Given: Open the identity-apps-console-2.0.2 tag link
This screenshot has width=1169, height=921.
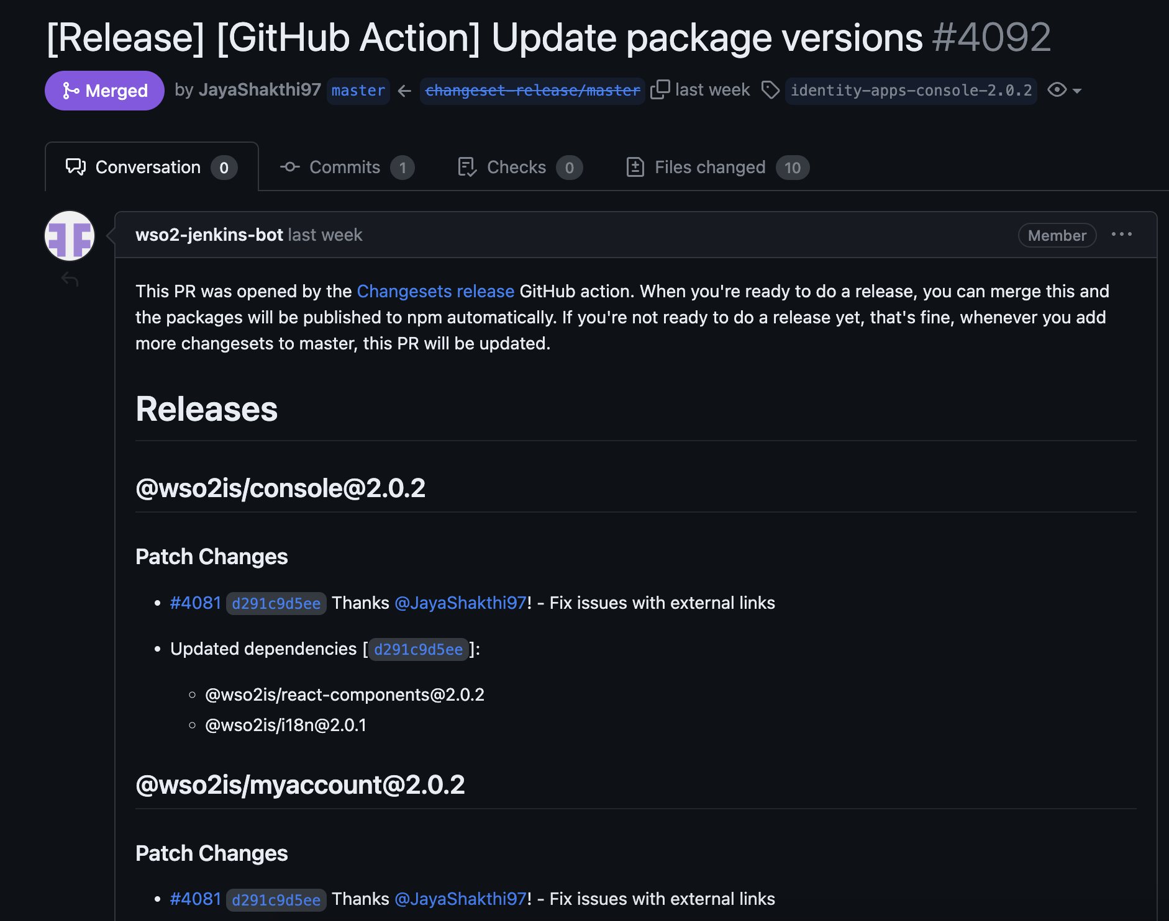Looking at the screenshot, I should [911, 91].
